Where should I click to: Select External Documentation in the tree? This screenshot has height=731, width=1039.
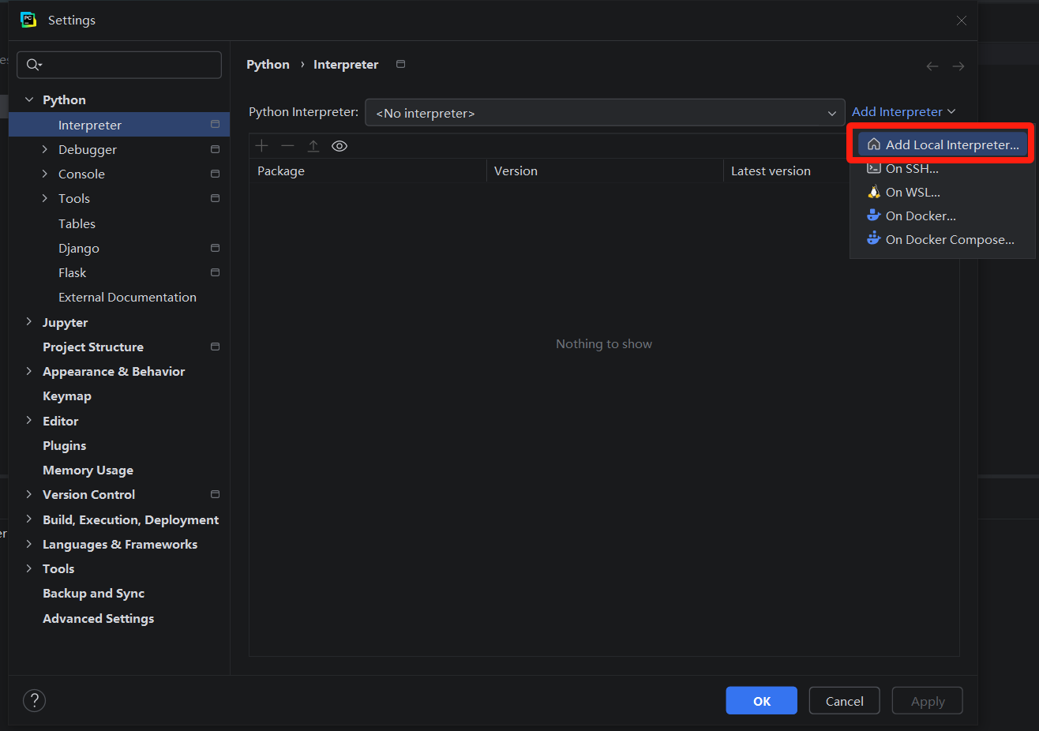pyautogui.click(x=127, y=297)
